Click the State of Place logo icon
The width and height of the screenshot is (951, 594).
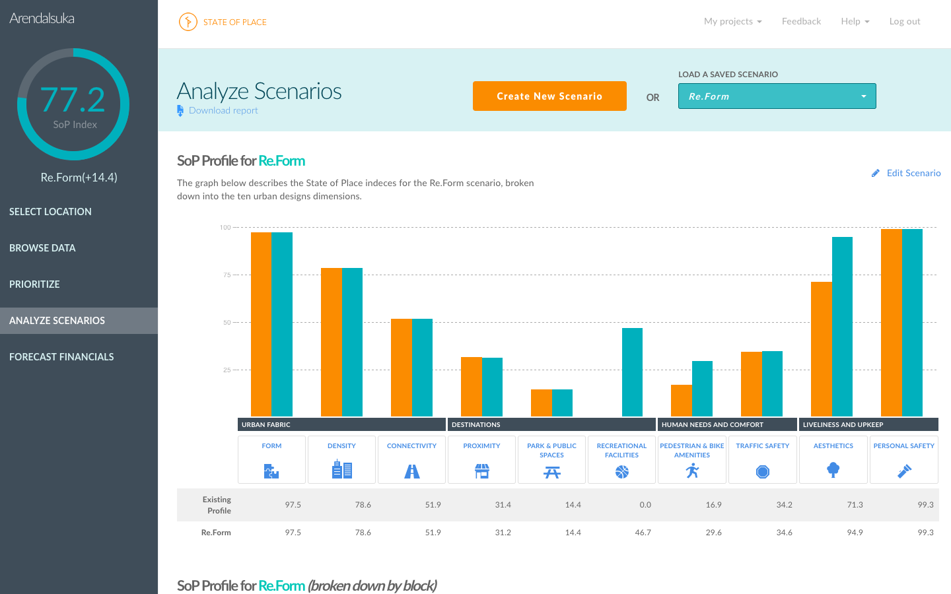tap(188, 22)
